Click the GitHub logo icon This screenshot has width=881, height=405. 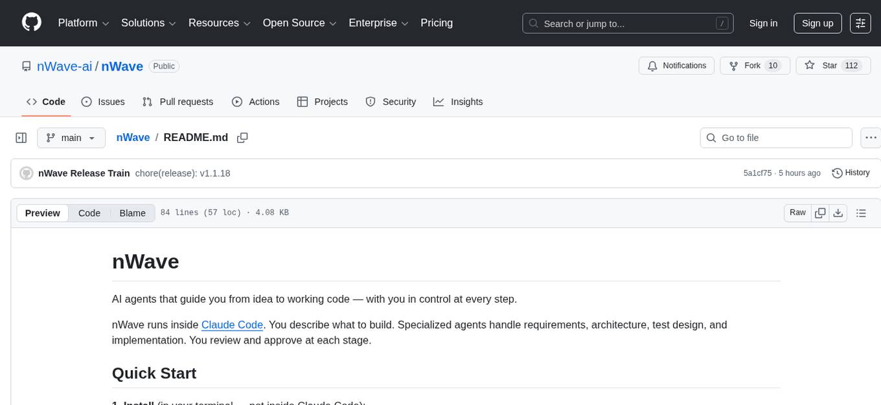(x=32, y=23)
